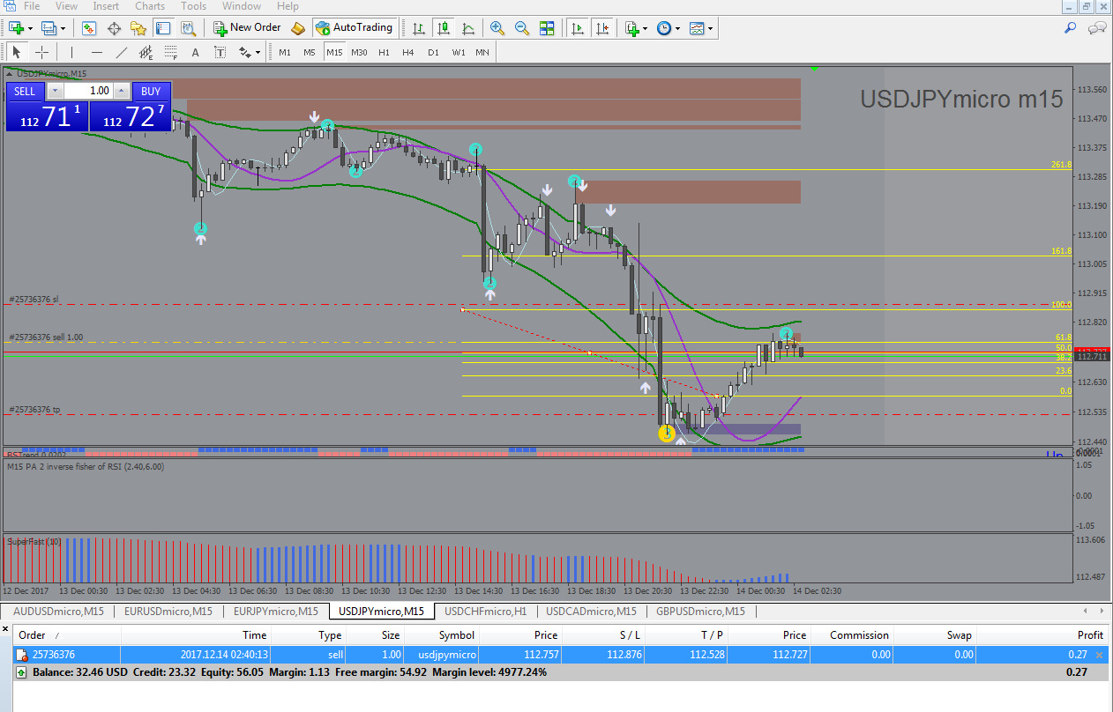Screen dimensions: 1113x712
Task: Select the cursor arrow tool
Action: (17, 52)
